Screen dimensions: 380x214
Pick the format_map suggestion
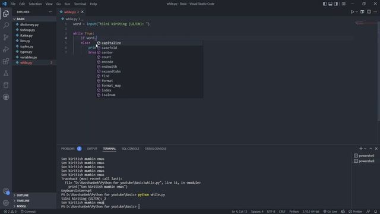point(149,86)
